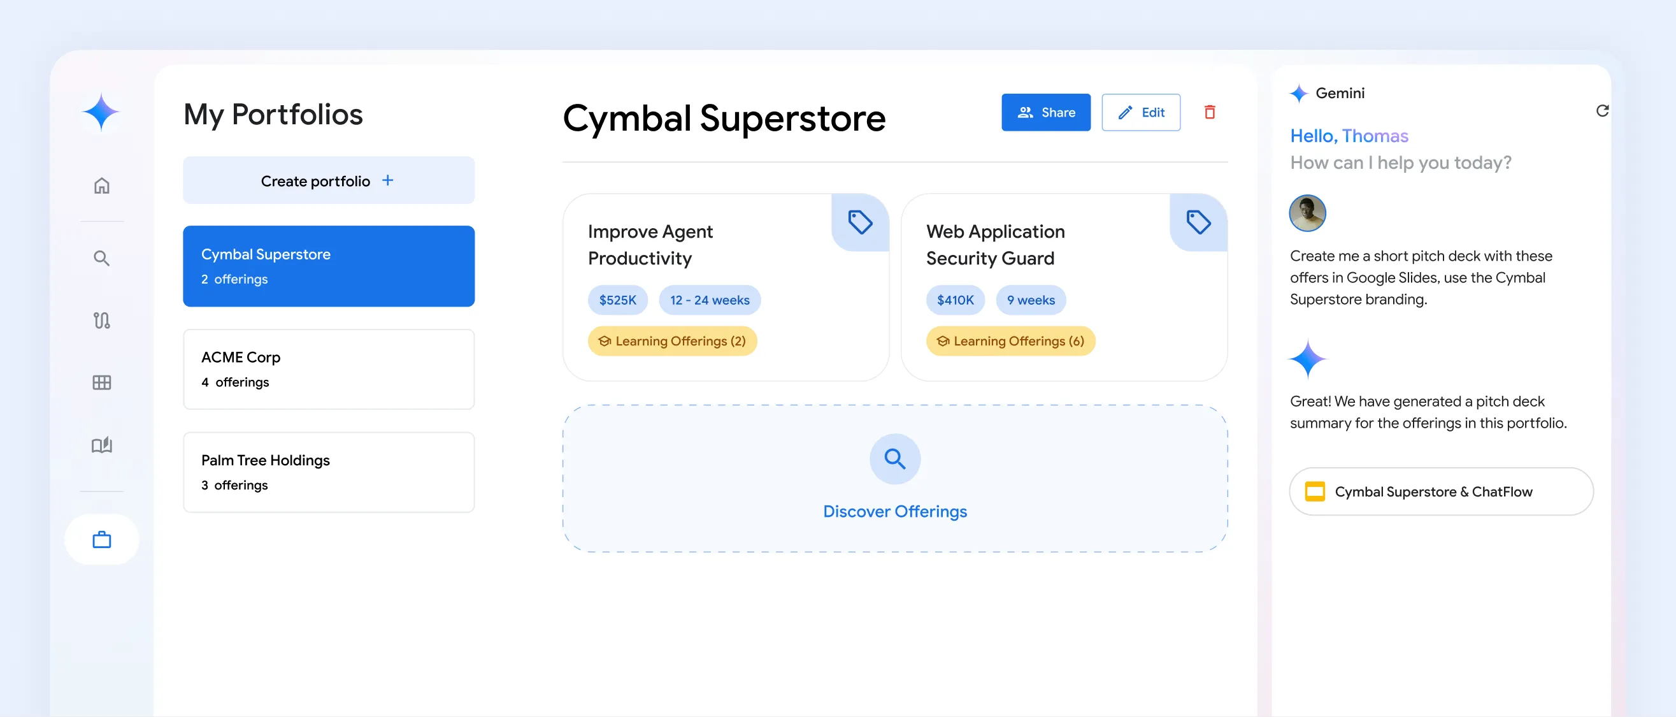1676x717 pixels.
Task: Open the Home icon in sidebar
Action: coord(101,185)
